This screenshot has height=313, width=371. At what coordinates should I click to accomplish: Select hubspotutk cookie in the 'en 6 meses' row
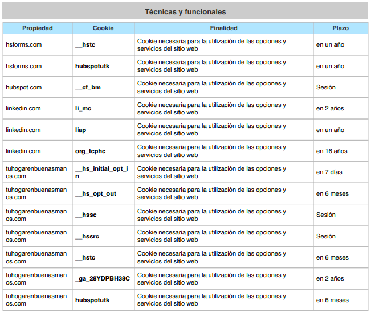pos(92,300)
